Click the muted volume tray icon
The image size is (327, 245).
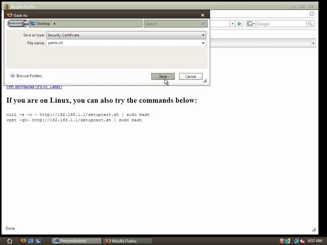click(x=302, y=241)
